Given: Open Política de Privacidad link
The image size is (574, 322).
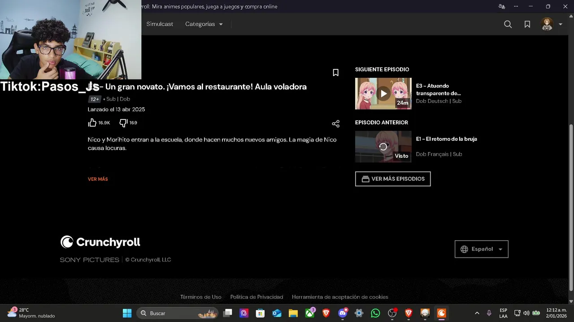Looking at the screenshot, I should coord(257,297).
